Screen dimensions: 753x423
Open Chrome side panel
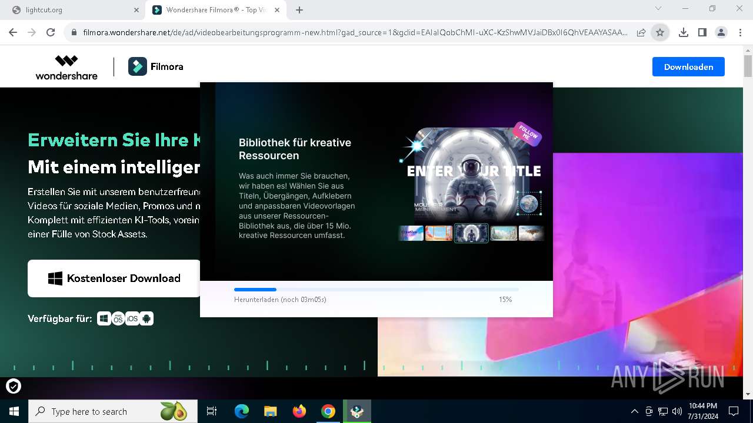click(x=702, y=33)
